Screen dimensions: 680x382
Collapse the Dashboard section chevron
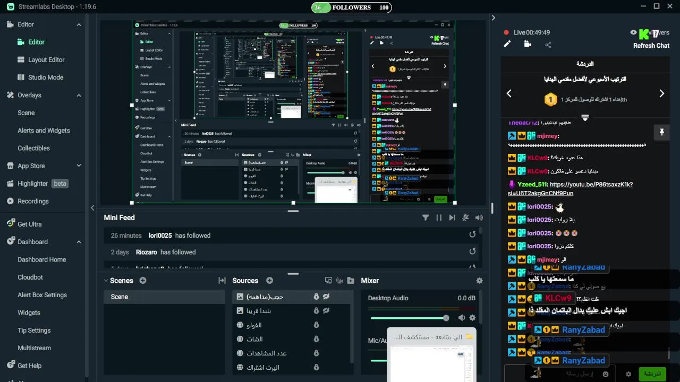(x=79, y=242)
